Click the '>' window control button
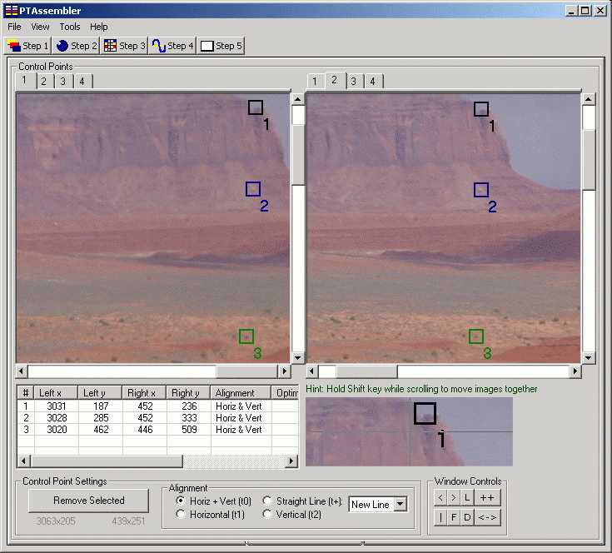Viewport: 612px width, 553px height. coord(454,497)
